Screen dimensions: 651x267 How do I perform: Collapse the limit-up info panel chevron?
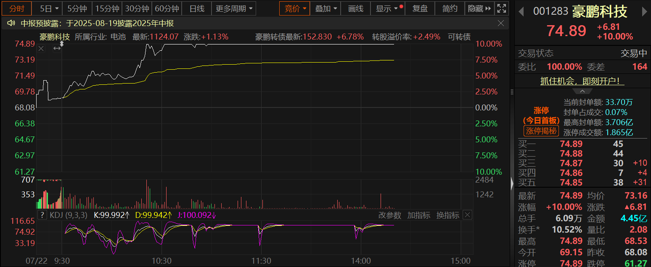coord(582,92)
